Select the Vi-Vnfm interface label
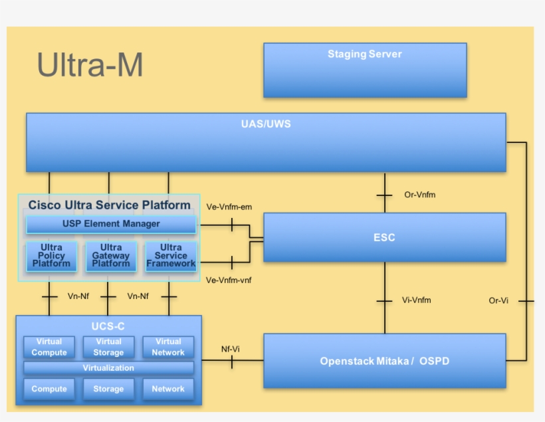The width and height of the screenshot is (545, 422). tap(417, 300)
